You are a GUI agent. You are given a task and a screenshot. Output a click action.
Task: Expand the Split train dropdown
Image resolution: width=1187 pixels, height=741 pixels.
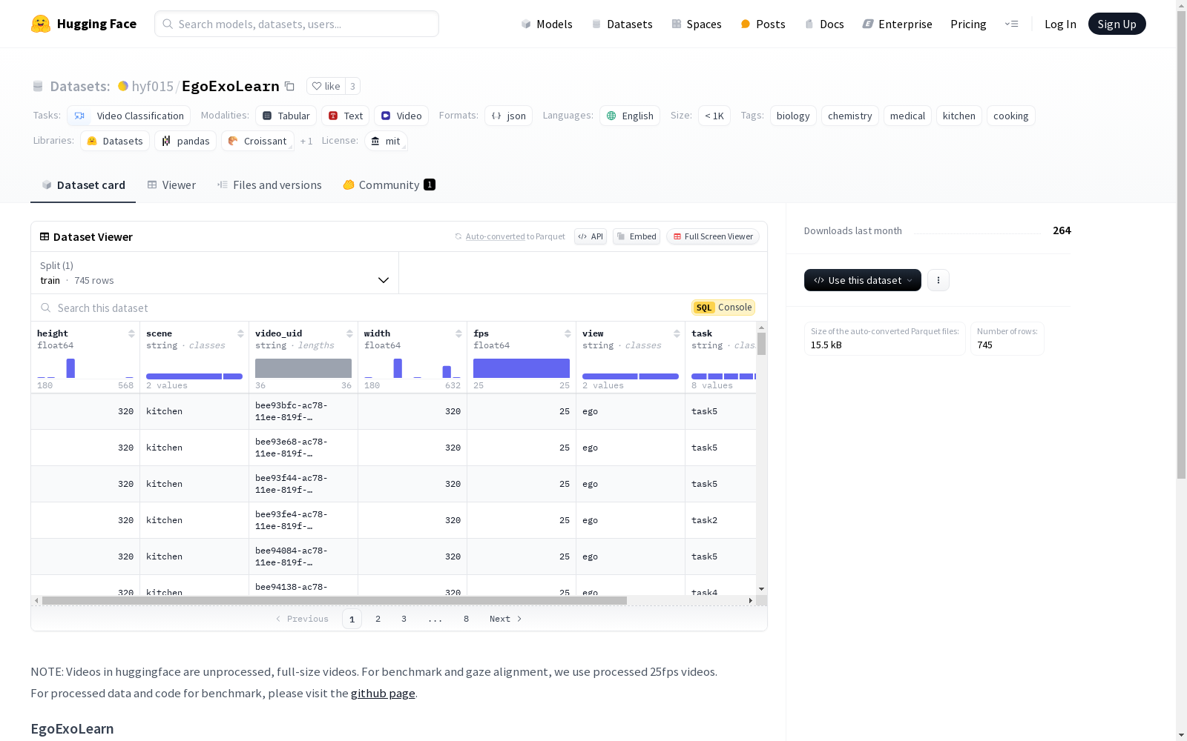[x=214, y=273]
